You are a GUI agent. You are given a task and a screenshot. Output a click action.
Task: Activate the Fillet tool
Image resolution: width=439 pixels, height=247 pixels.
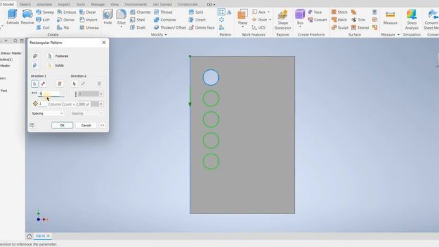(x=121, y=16)
